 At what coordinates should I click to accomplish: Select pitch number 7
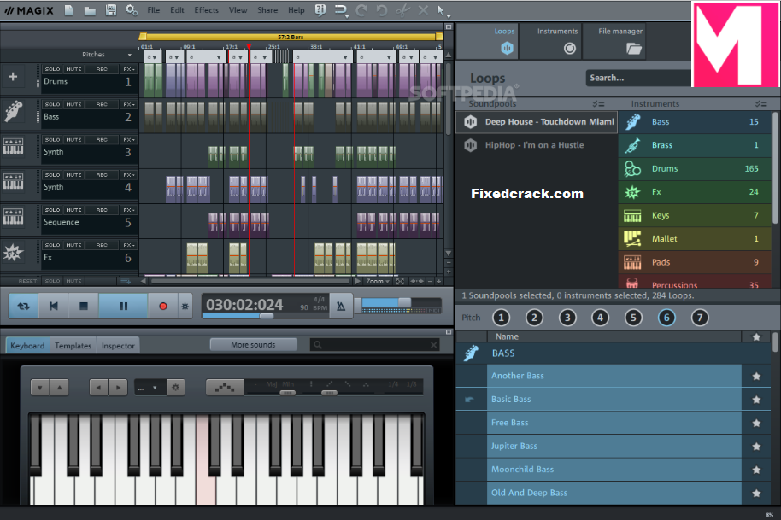click(699, 318)
